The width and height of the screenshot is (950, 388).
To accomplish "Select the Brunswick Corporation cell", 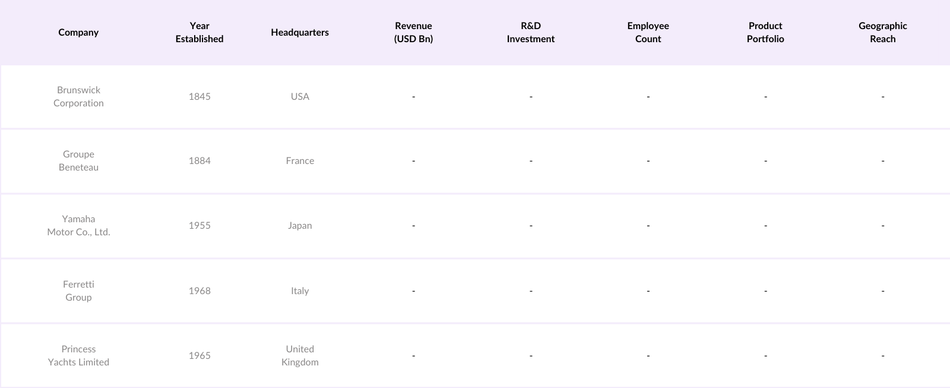I will click(78, 96).
